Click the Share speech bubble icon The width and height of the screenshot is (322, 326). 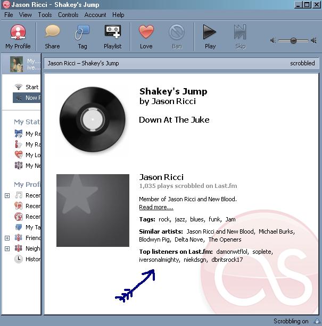tap(52, 32)
